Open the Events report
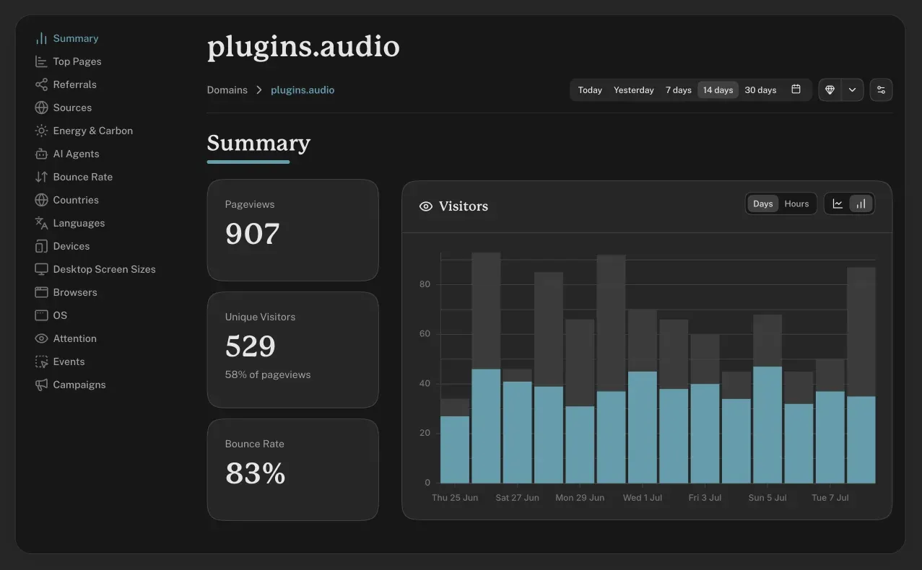The height and width of the screenshot is (570, 922). click(69, 361)
